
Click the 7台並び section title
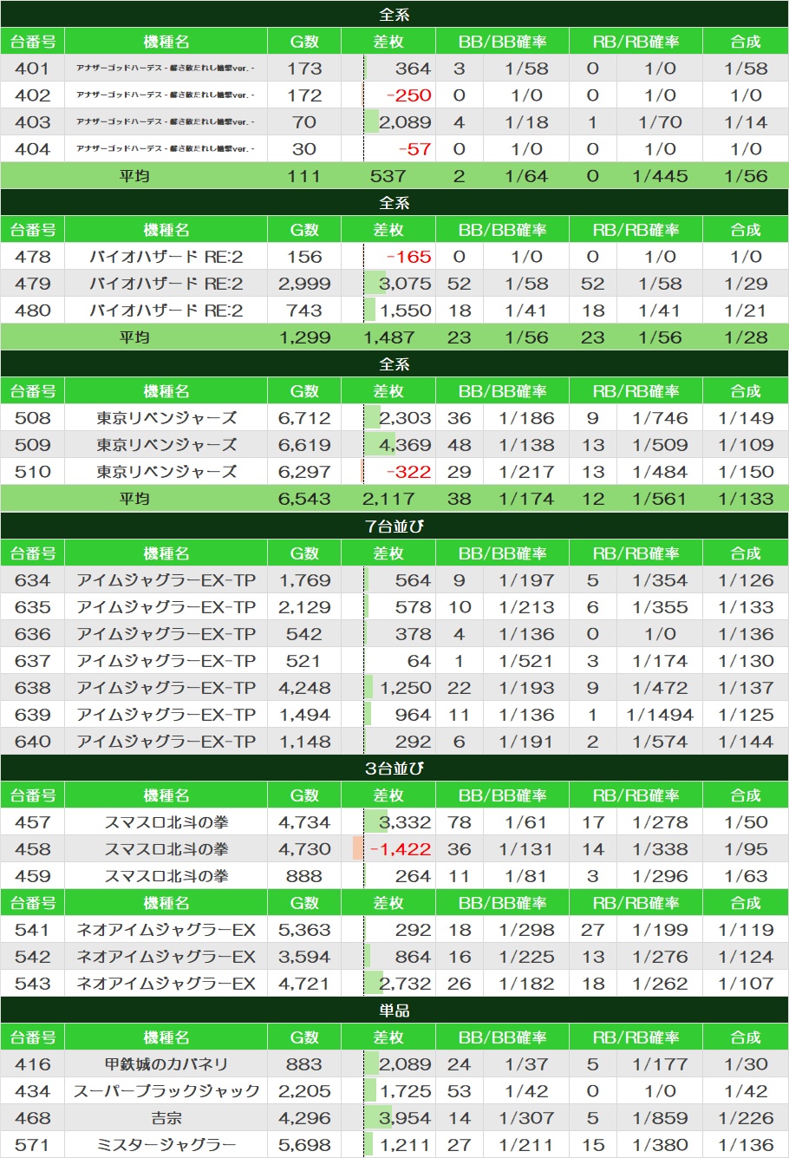pyautogui.click(x=394, y=527)
